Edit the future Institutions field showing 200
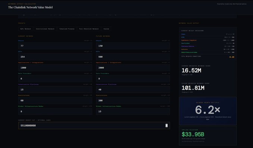Image resolution: width=253 pixels, height=148 pixels. pos(133,101)
